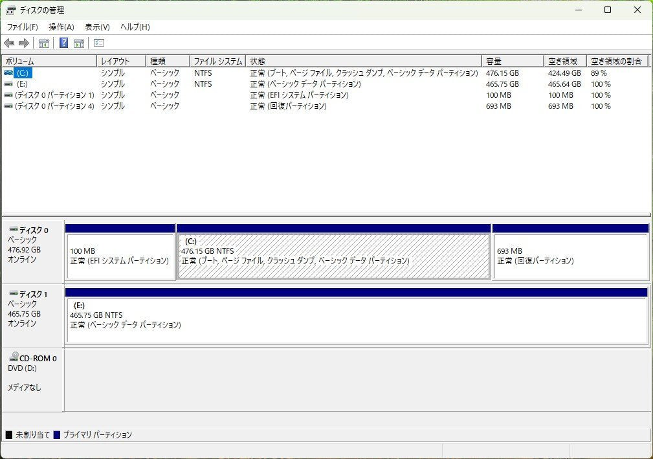The height and width of the screenshot is (459, 653).
Task: Select the ディスク 0 disk label panel
Action: click(33, 252)
